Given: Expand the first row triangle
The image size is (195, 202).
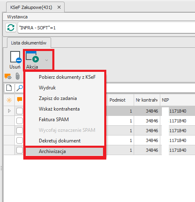Looking at the screenshot, I should click(9, 111).
